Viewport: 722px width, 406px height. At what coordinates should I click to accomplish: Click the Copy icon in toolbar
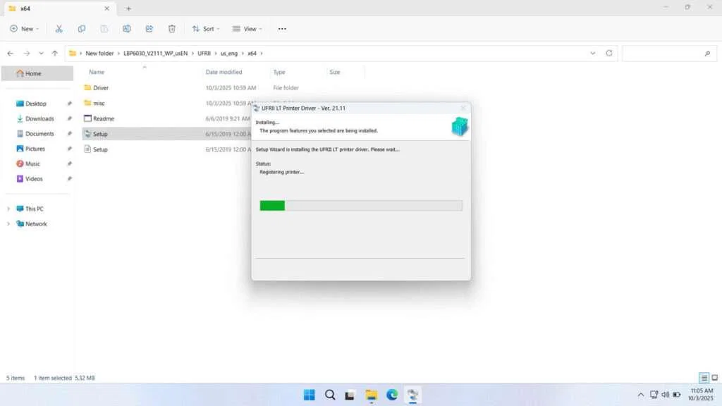(82, 29)
